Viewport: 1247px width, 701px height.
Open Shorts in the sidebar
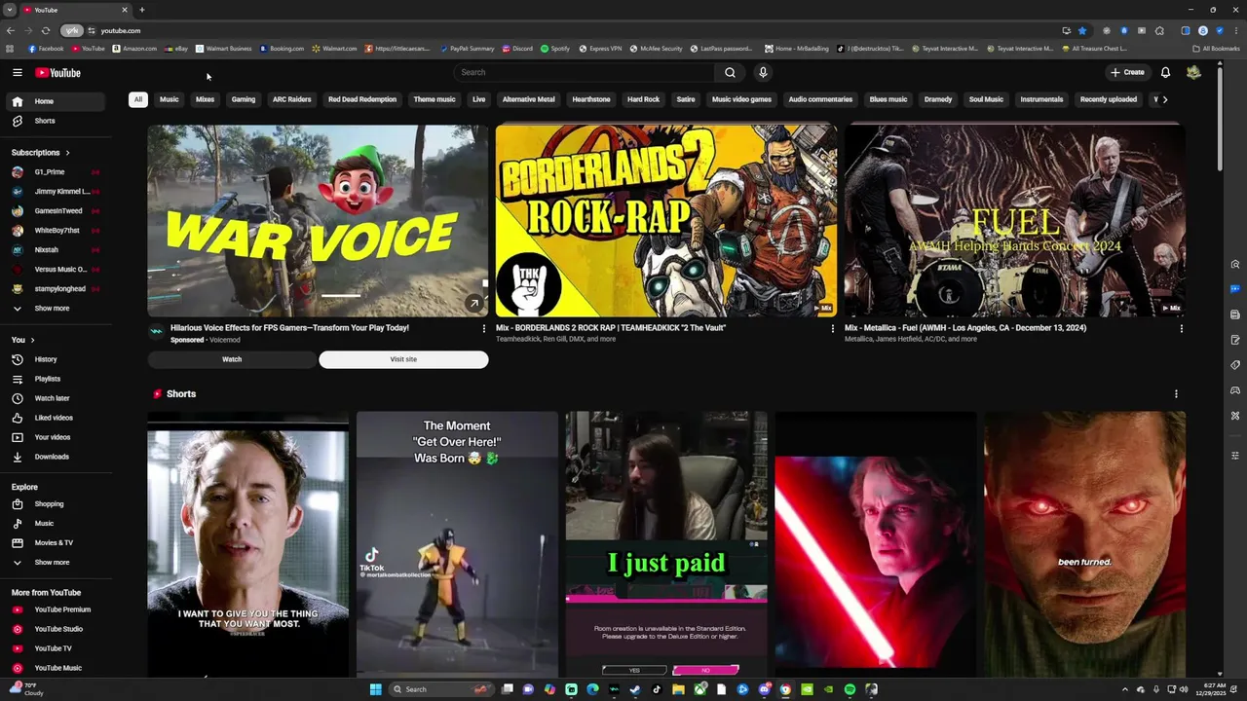tap(57, 121)
